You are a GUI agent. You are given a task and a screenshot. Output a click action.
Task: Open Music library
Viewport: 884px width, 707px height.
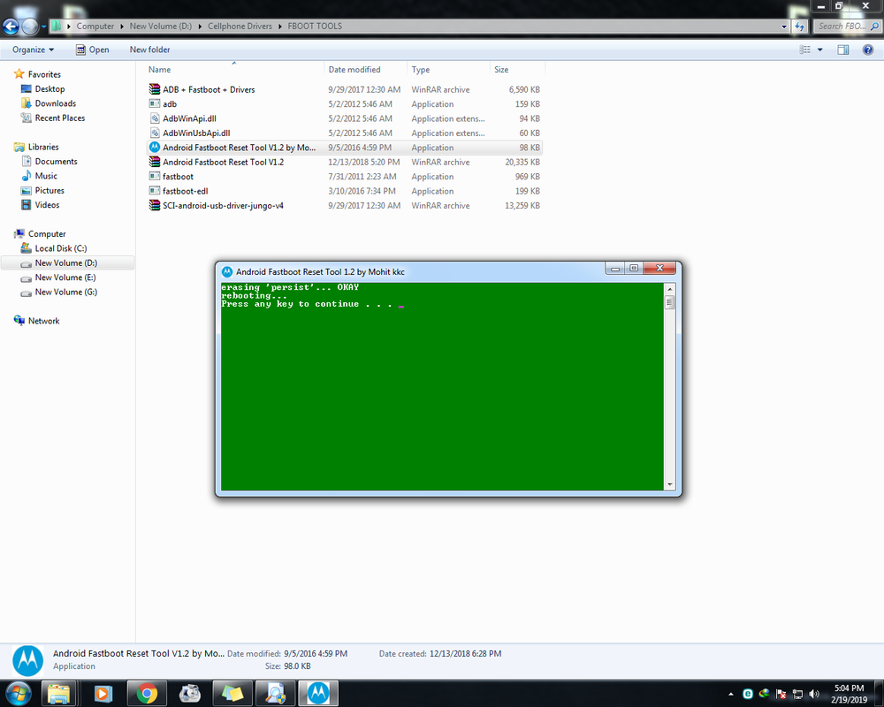pyautogui.click(x=46, y=177)
